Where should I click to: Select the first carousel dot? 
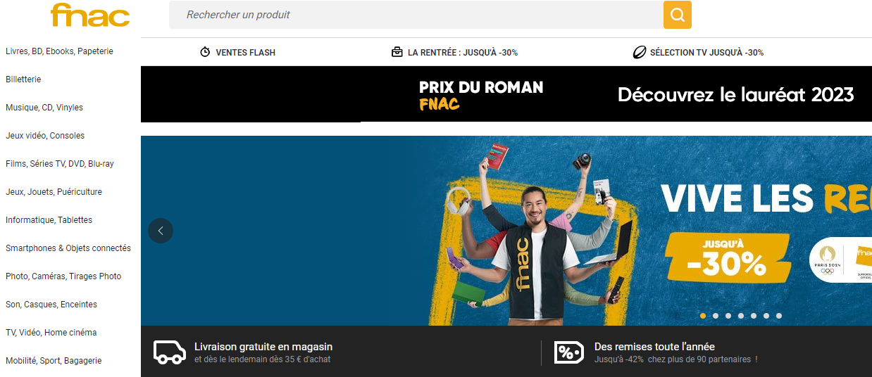pyautogui.click(x=703, y=316)
